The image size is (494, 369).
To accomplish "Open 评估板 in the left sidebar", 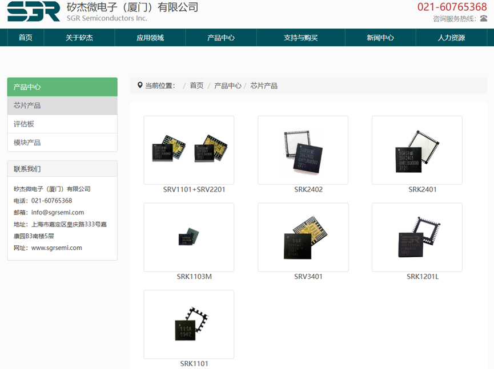I will 62,124.
